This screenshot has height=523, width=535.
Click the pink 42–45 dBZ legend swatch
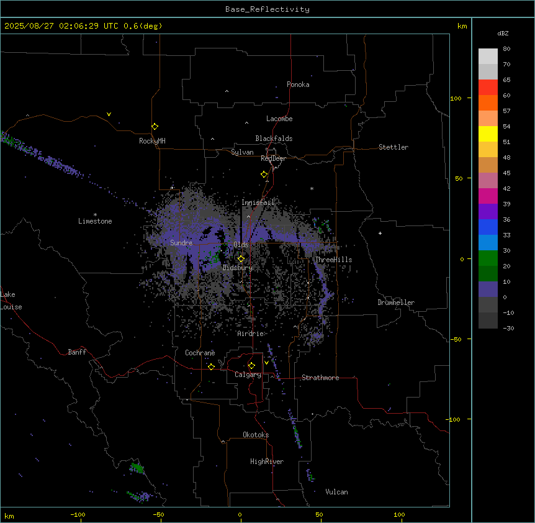pos(488,181)
